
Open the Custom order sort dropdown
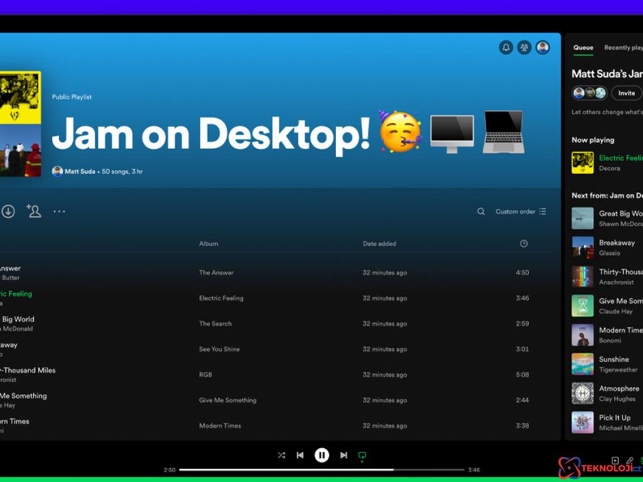tap(521, 212)
